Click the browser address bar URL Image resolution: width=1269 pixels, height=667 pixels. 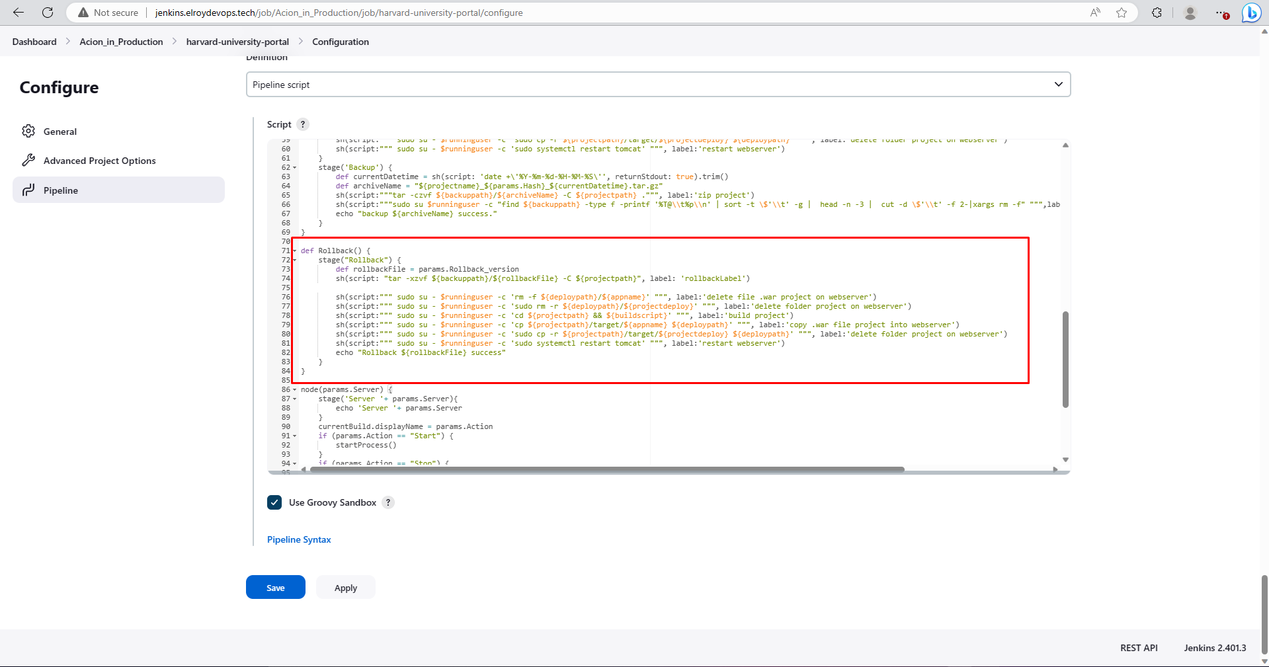point(339,13)
